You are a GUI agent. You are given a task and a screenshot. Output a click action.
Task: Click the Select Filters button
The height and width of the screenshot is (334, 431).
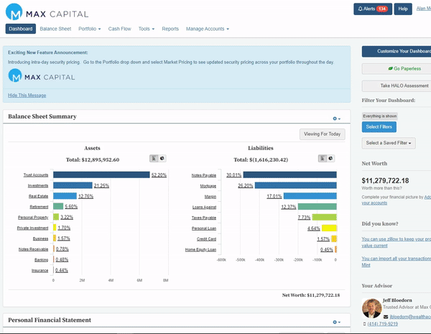379,127
